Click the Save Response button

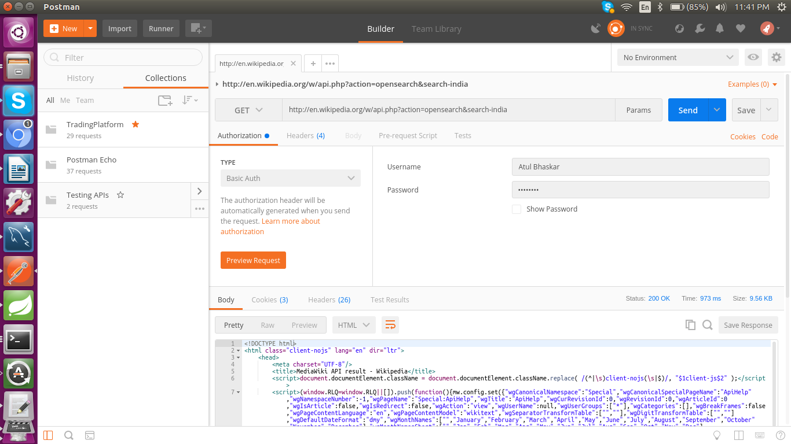coord(748,325)
